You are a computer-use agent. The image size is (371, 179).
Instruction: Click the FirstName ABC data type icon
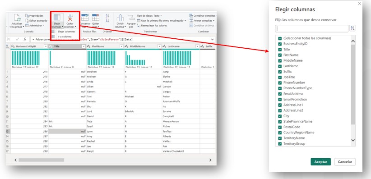pyautogui.click(x=89, y=46)
